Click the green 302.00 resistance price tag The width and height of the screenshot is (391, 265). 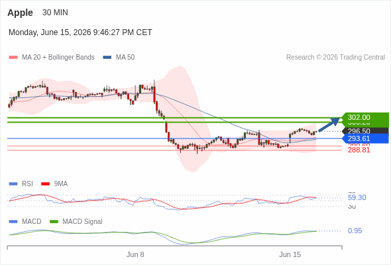pos(366,117)
